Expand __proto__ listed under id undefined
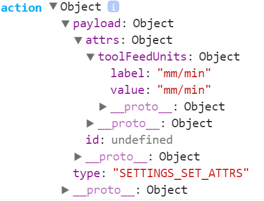Viewport: 264px width, 201px height. pyautogui.click(x=78, y=157)
